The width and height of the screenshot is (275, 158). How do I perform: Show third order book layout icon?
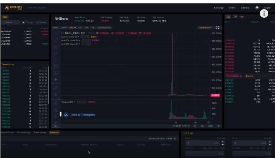[x=241, y=17]
